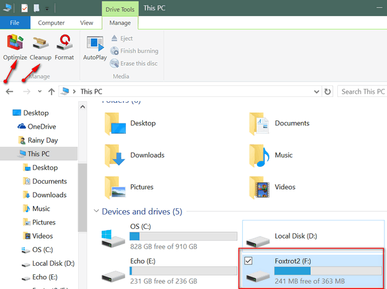This screenshot has width=387, height=289.
Task: Select the Videos folder icon in content
Action: pyautogui.click(x=259, y=187)
